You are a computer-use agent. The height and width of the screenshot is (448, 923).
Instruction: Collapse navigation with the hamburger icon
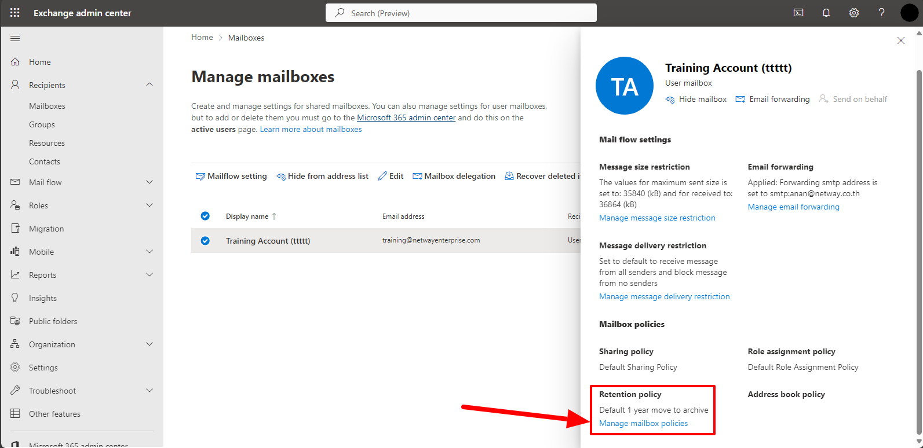pos(16,39)
